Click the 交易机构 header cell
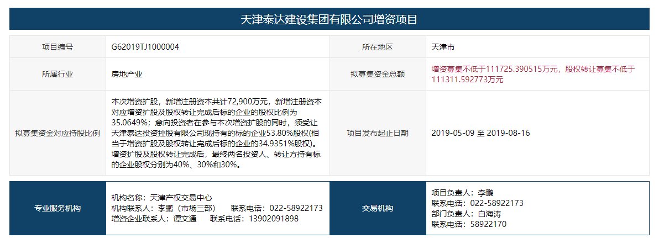The height and width of the screenshot is (238, 659). [378, 208]
